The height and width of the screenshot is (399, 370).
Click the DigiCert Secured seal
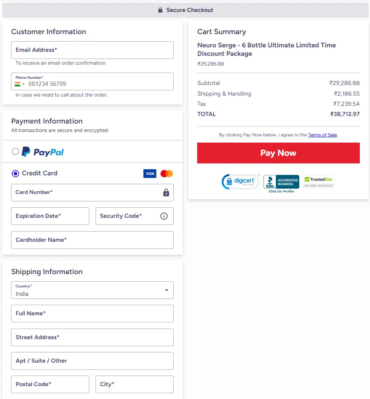pyautogui.click(x=240, y=182)
